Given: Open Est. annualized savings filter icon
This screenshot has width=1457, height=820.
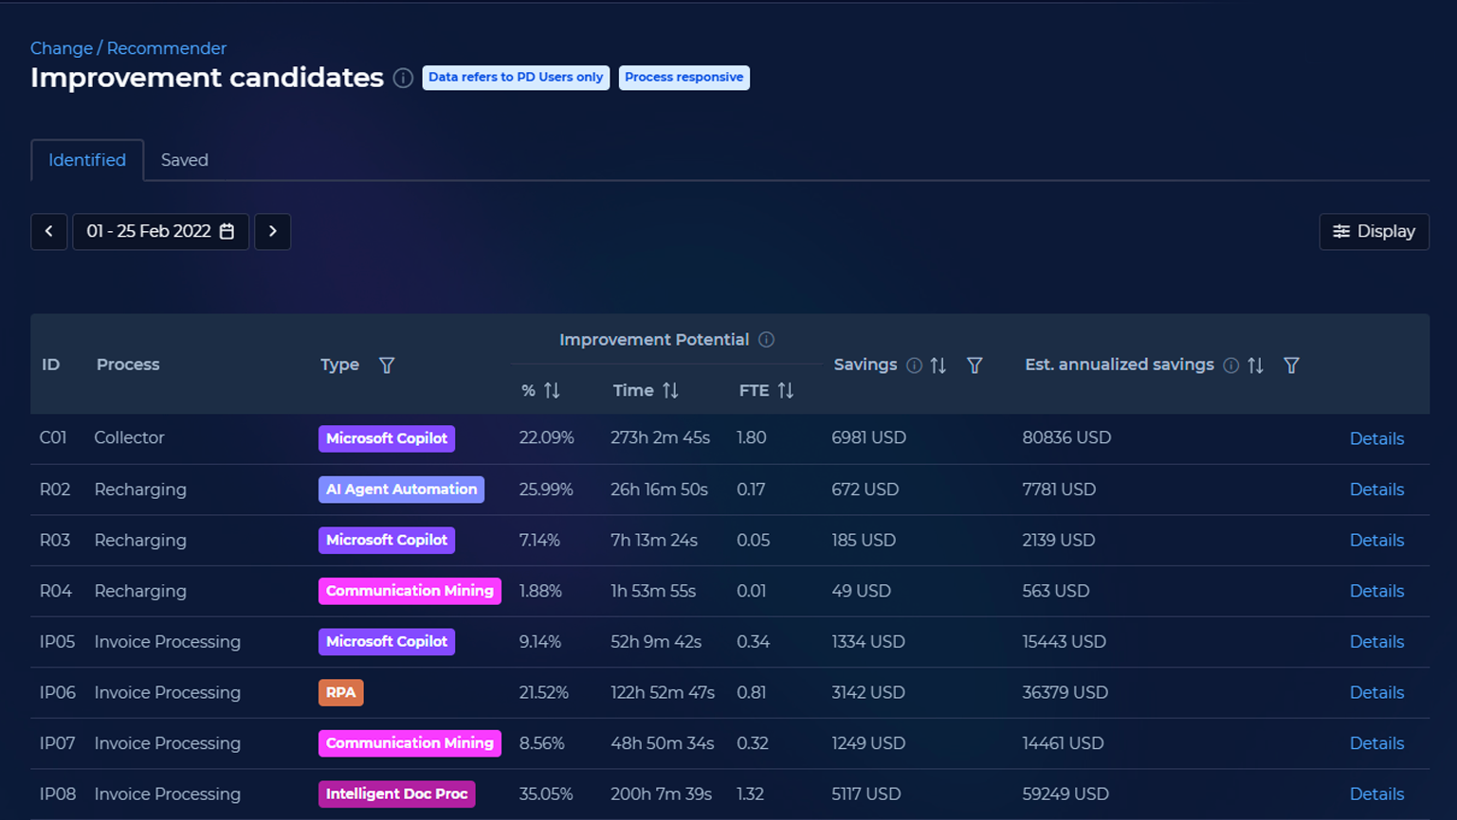Looking at the screenshot, I should (1291, 365).
